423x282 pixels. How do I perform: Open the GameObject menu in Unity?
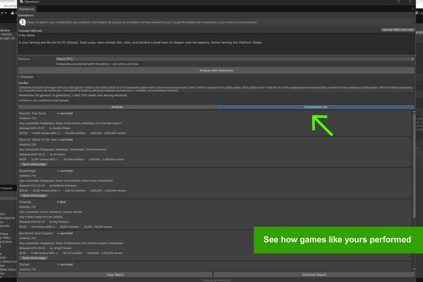pos(11,6)
